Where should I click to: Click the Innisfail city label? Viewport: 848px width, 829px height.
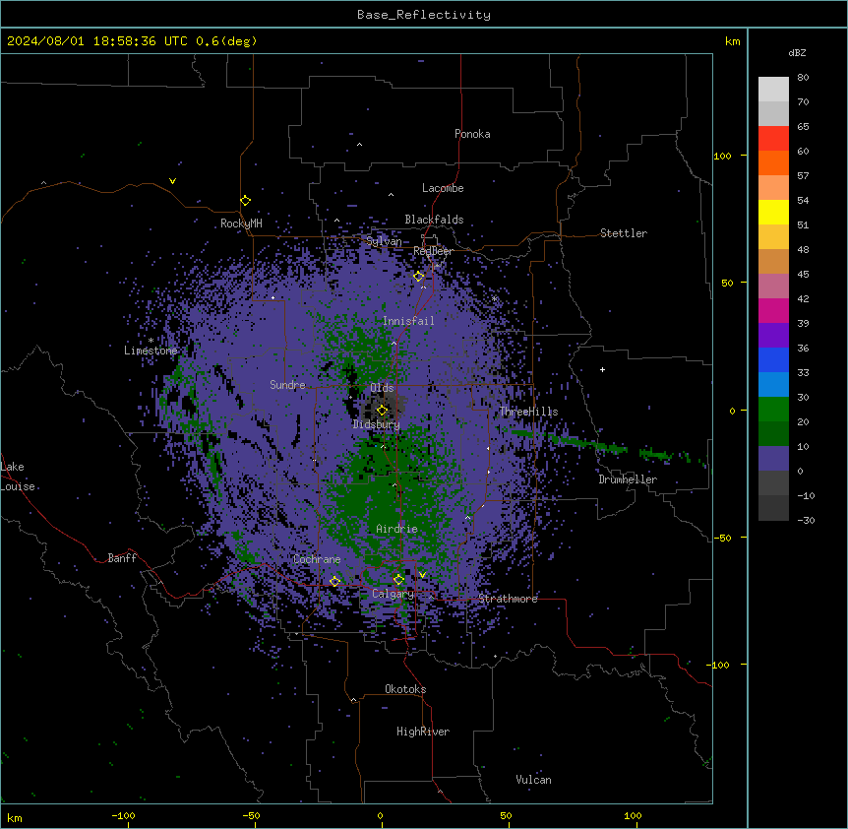click(x=408, y=321)
